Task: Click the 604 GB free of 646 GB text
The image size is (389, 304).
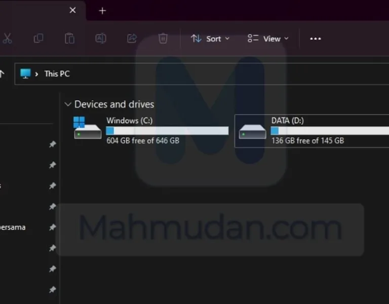Action: pyautogui.click(x=143, y=141)
